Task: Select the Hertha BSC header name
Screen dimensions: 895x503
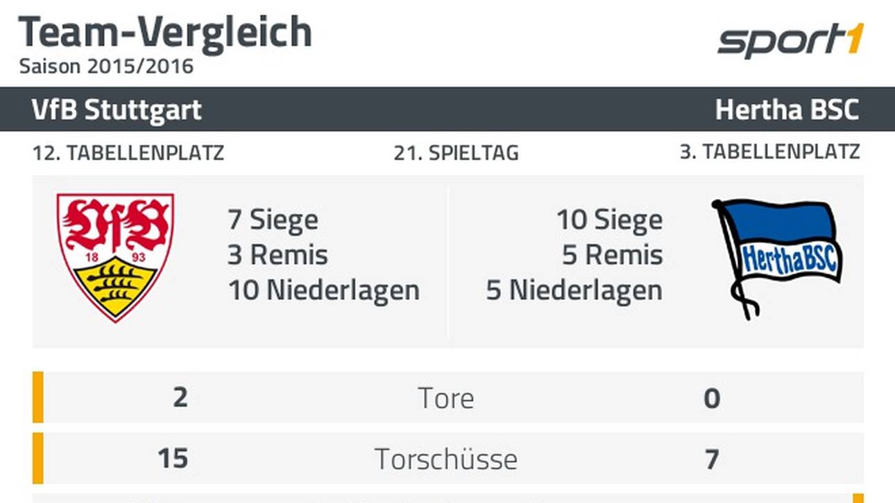Action: tap(787, 109)
